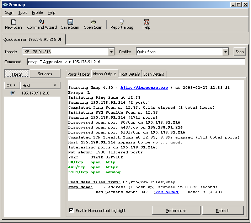Click the 'Read data files from:' text

[x=94, y=182]
